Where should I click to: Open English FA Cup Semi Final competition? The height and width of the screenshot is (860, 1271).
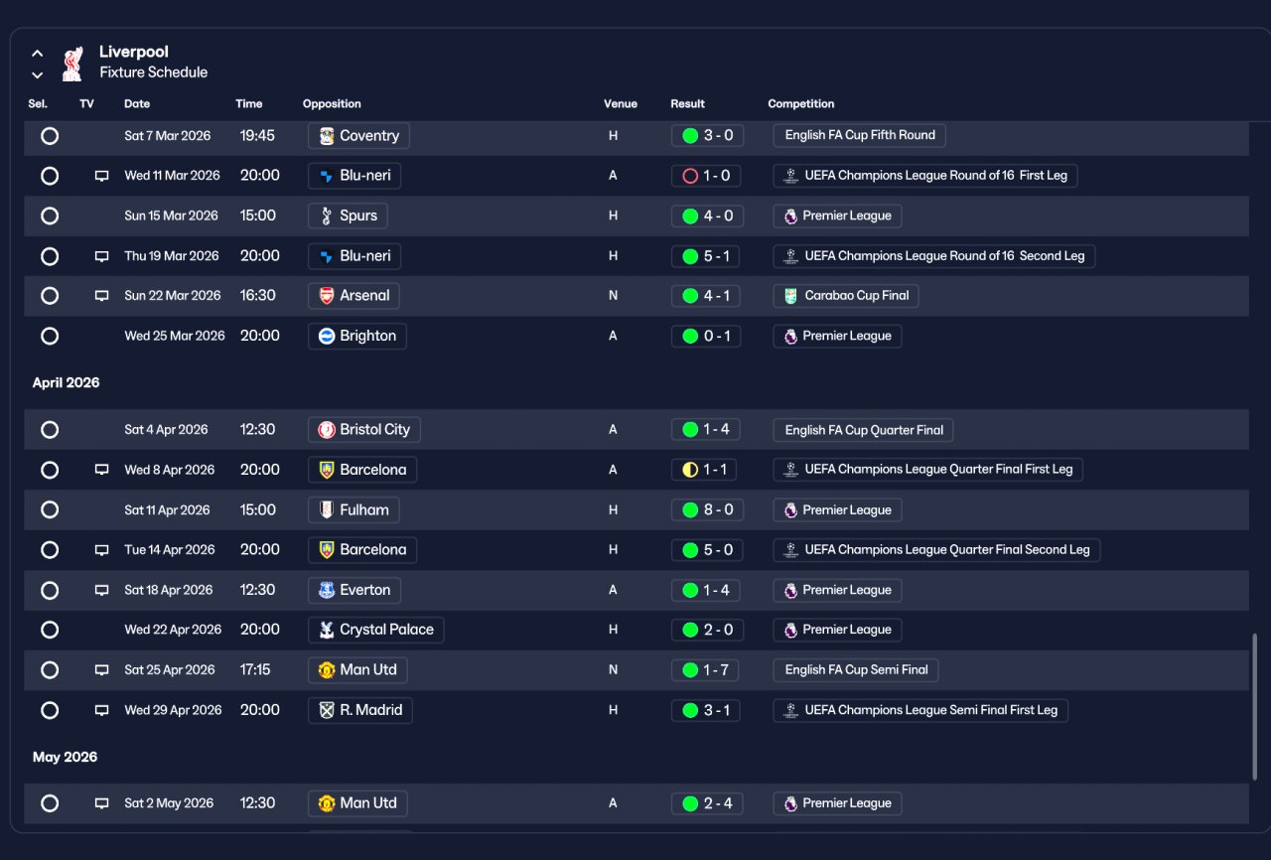(856, 670)
